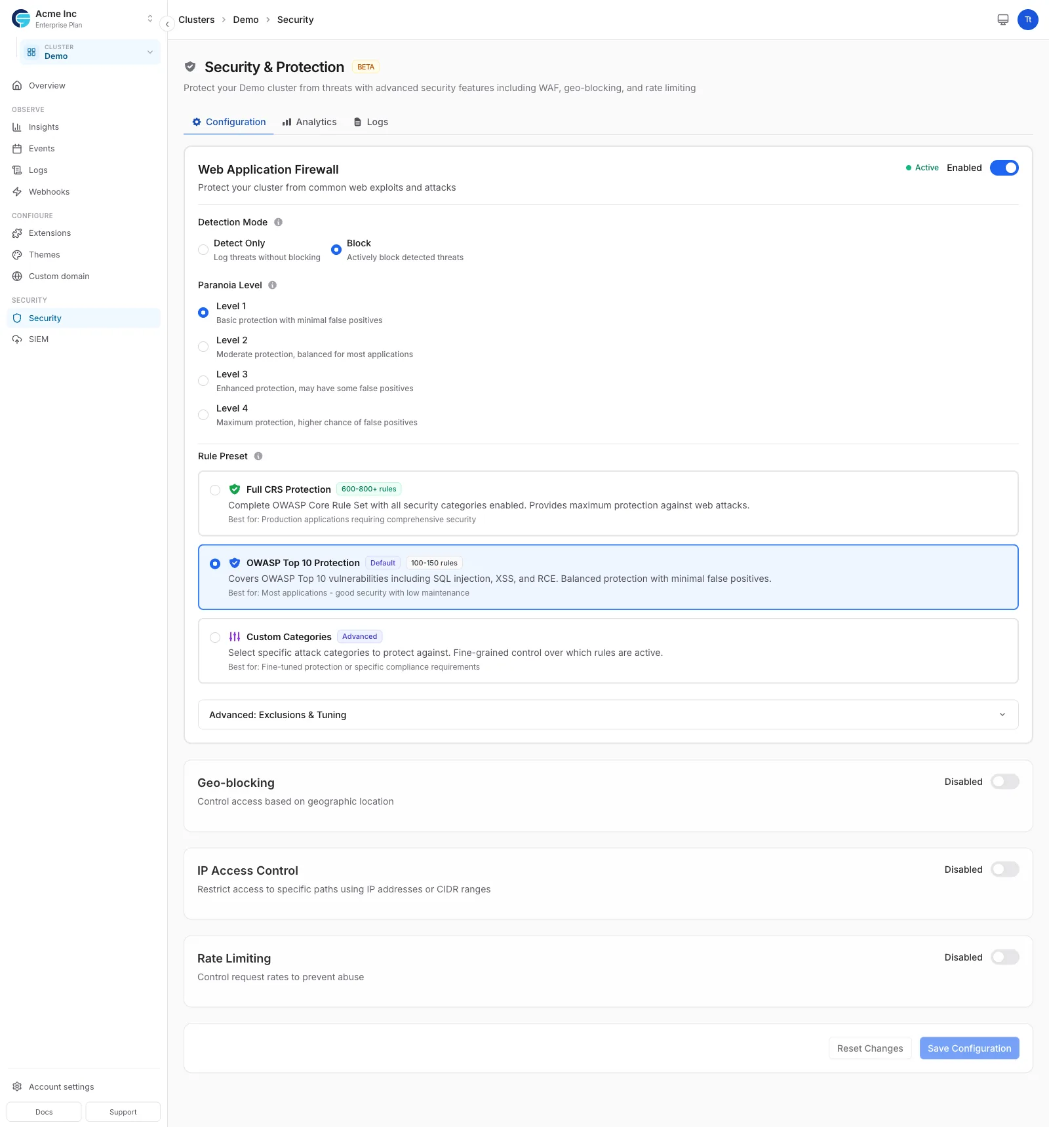This screenshot has height=1127, width=1049.
Task: Enable the Geo-blocking toggle
Action: 1004,782
